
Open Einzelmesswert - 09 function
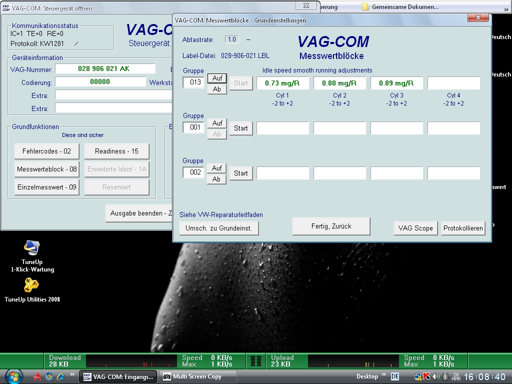tap(46, 187)
